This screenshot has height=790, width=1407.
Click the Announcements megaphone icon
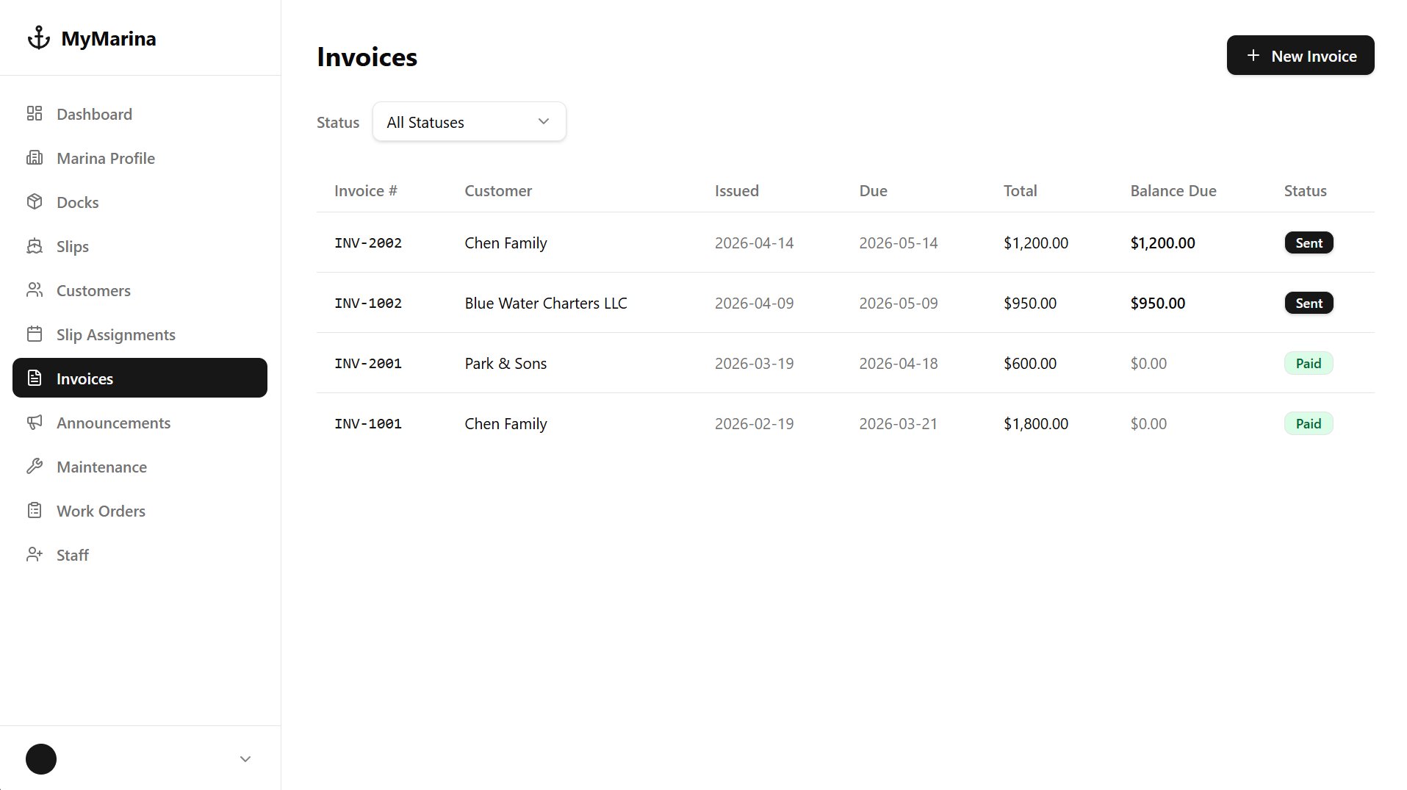tap(35, 422)
